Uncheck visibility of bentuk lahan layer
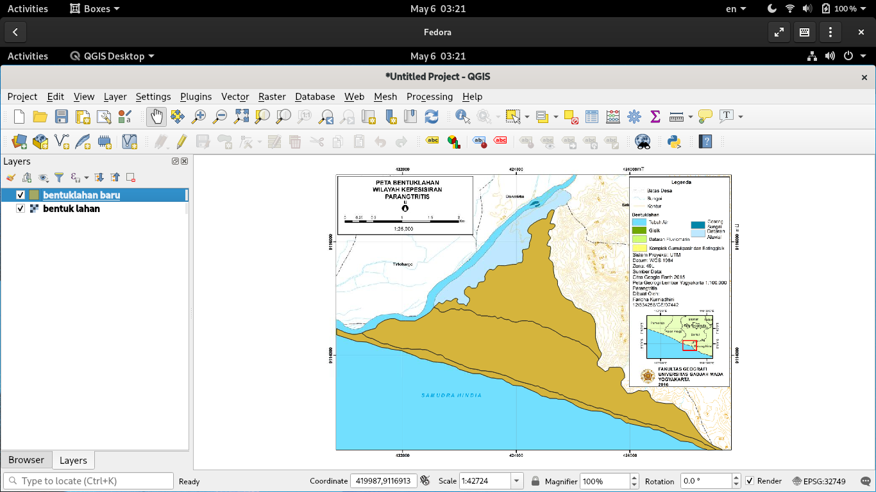876x492 pixels. [20, 208]
